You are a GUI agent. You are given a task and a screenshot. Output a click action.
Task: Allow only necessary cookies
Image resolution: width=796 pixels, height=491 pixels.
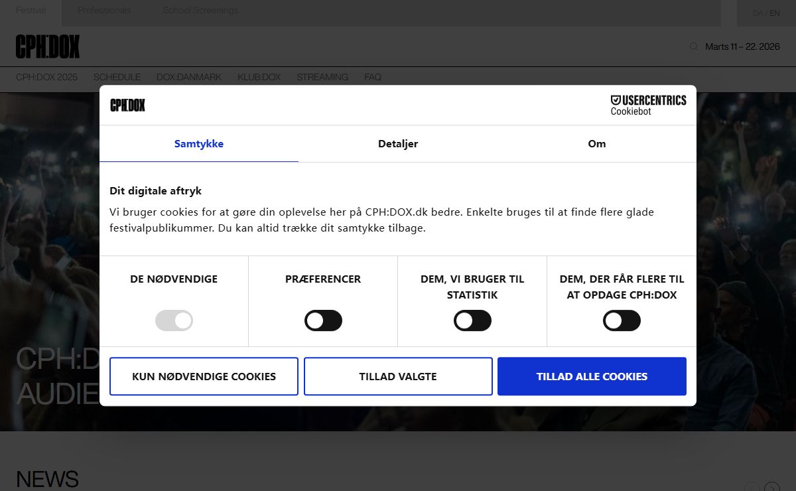pos(204,376)
